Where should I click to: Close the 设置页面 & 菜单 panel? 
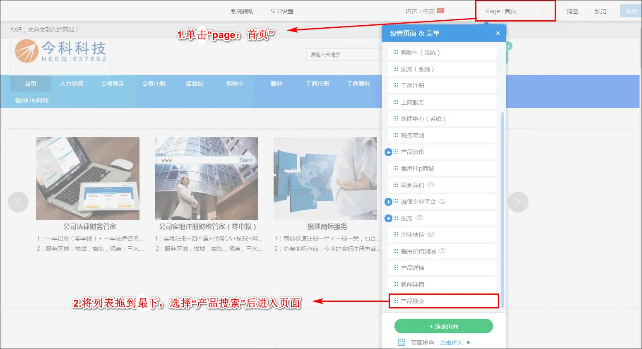[498, 34]
